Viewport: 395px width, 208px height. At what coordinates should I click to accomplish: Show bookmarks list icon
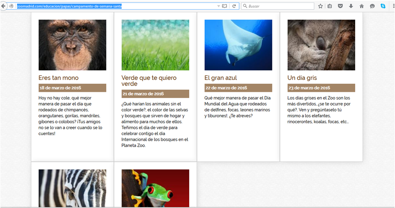click(x=330, y=6)
